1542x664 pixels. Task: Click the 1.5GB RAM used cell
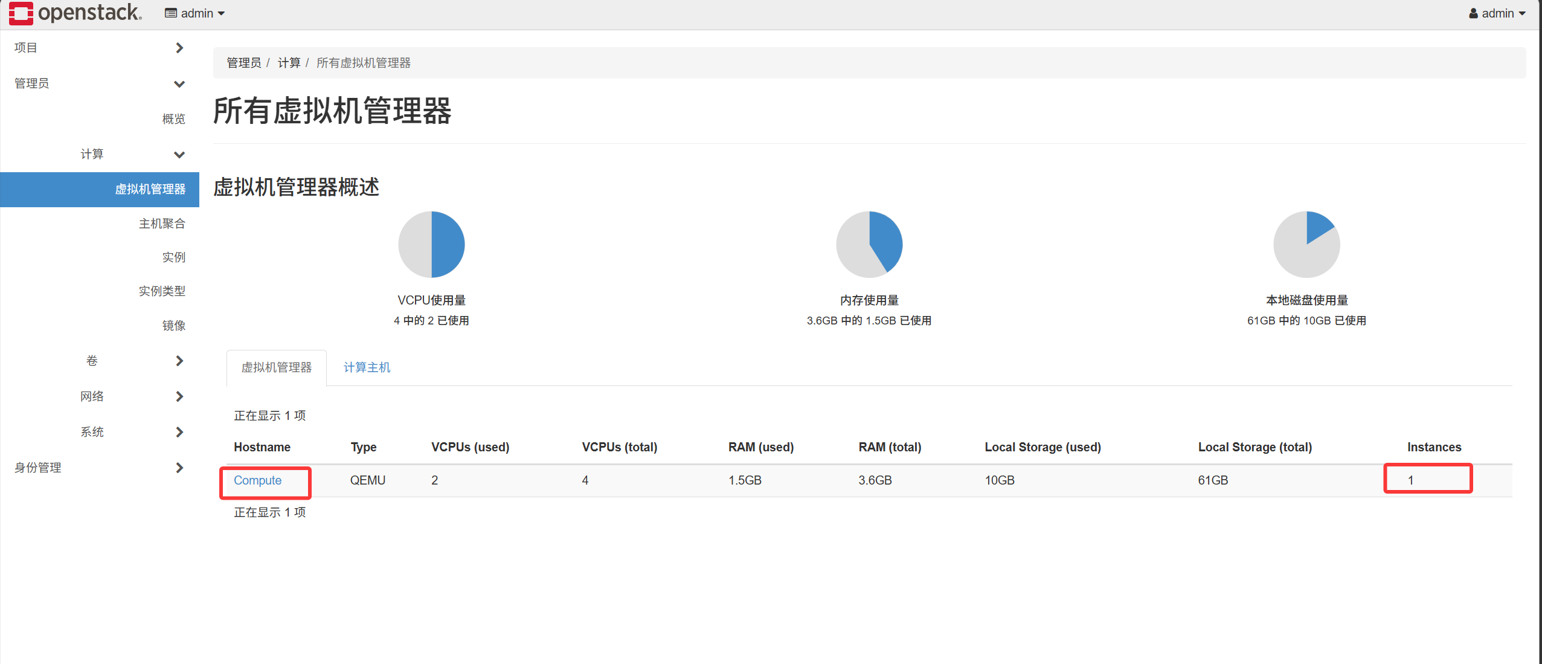[x=745, y=480]
